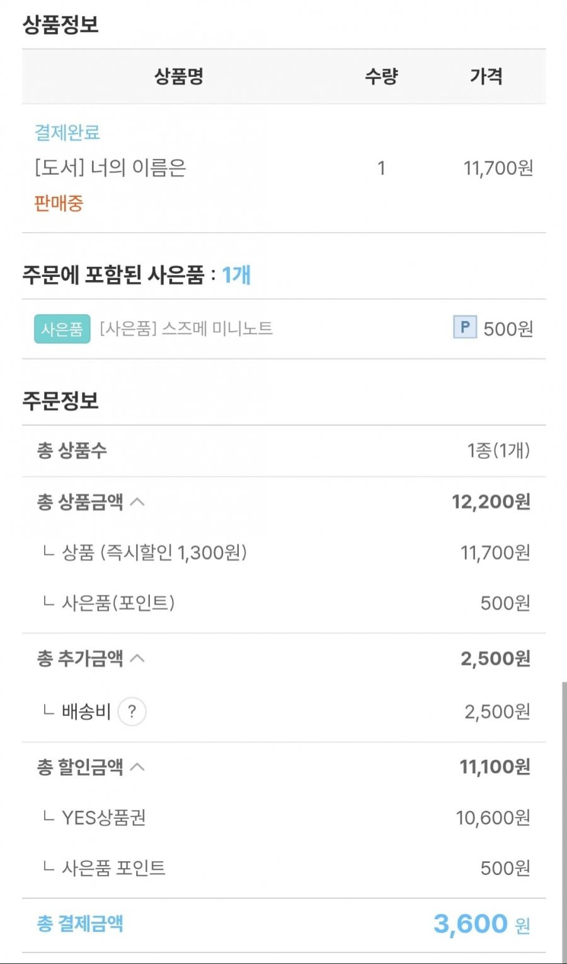Select the 사은품 포인트 discount row
The height and width of the screenshot is (964, 567).
click(283, 868)
